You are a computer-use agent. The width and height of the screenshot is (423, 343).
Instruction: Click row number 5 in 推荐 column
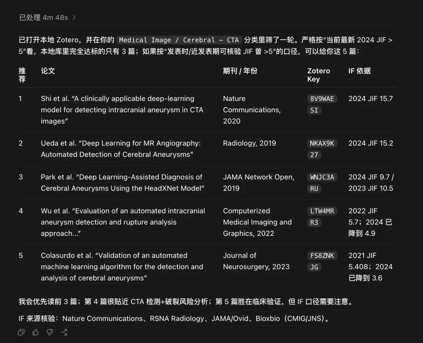point(21,255)
